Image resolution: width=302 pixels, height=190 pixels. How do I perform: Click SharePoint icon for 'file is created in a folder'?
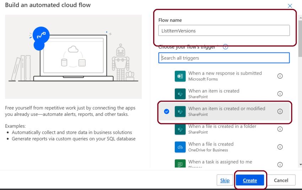tap(180, 129)
